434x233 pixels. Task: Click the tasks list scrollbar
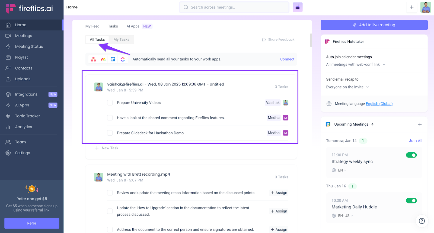pos(311,40)
